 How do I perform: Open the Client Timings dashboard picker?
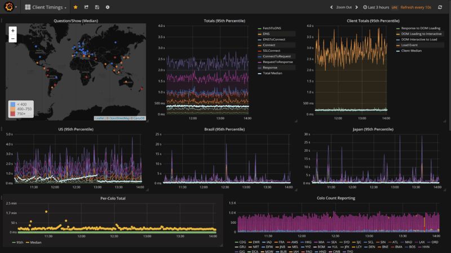coord(46,7)
